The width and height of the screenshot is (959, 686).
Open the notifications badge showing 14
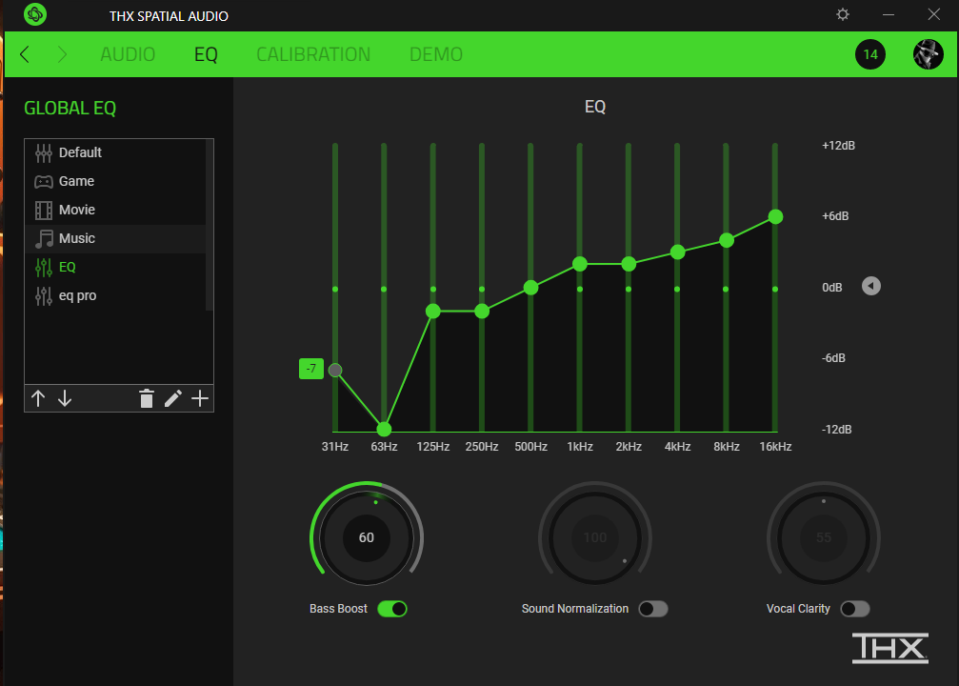tap(870, 54)
